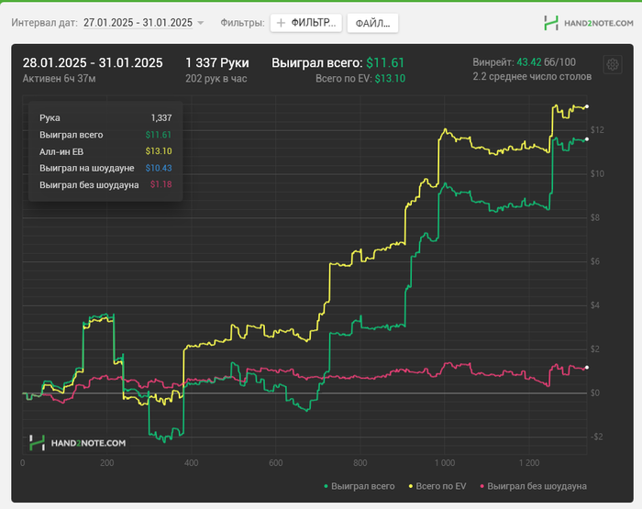Click the EV total $13.10 in header

click(390, 79)
